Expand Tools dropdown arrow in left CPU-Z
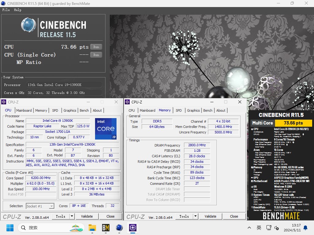Screen dimensions: 314x235 [x=72, y=216]
